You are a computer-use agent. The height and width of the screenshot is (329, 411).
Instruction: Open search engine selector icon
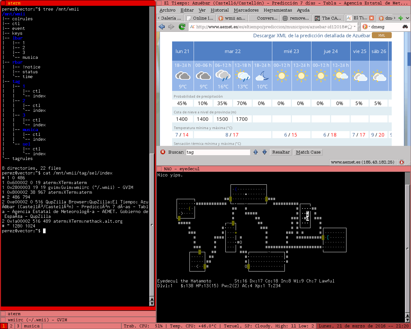[365, 27]
